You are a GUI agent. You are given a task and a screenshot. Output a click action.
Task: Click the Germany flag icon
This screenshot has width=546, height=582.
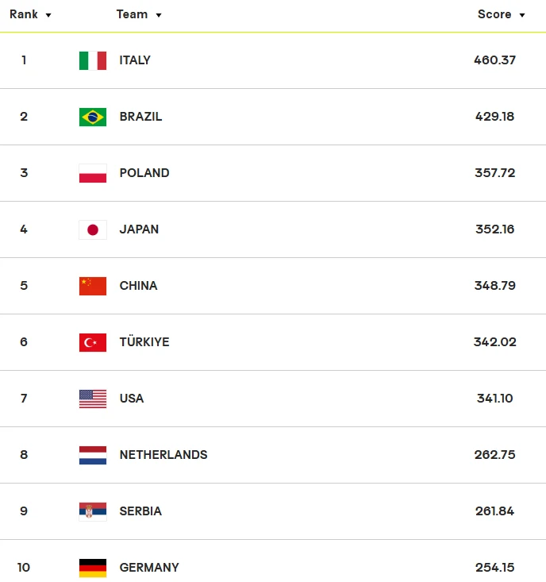pos(93,569)
